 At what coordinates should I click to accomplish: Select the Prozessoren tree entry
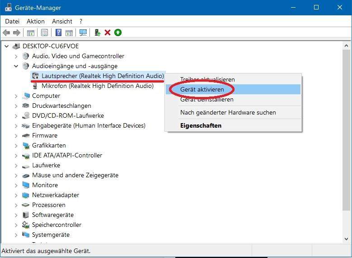49,205
